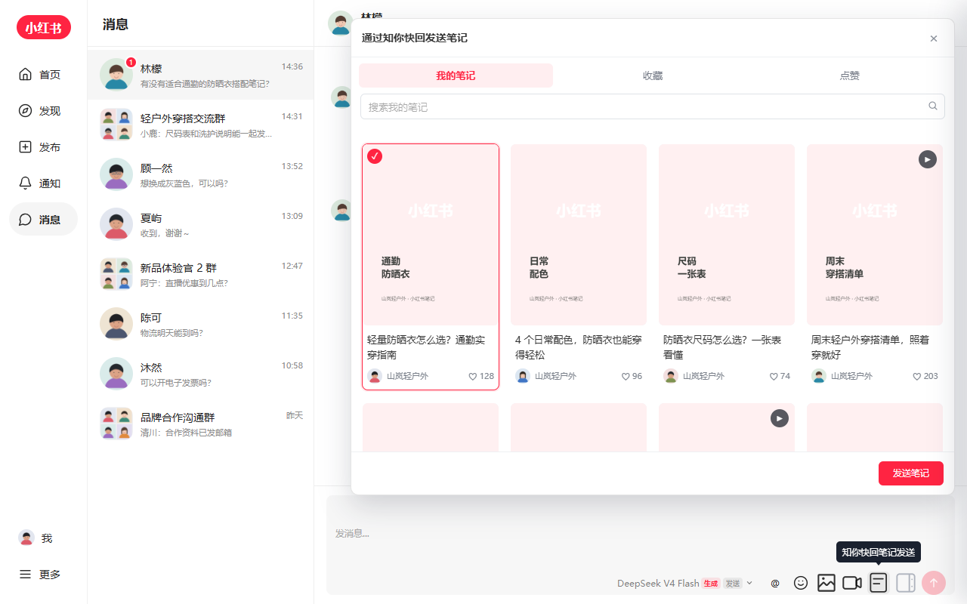Open the 陈可 conversation
Image resolution: width=967 pixels, height=604 pixels.
pos(201,324)
